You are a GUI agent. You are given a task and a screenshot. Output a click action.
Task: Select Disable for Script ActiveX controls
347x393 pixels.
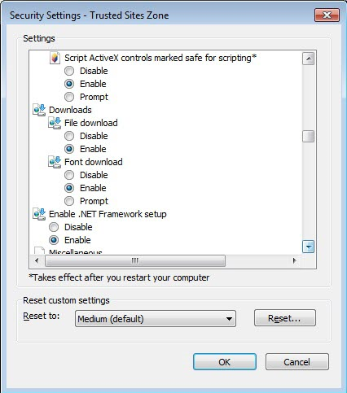click(69, 71)
